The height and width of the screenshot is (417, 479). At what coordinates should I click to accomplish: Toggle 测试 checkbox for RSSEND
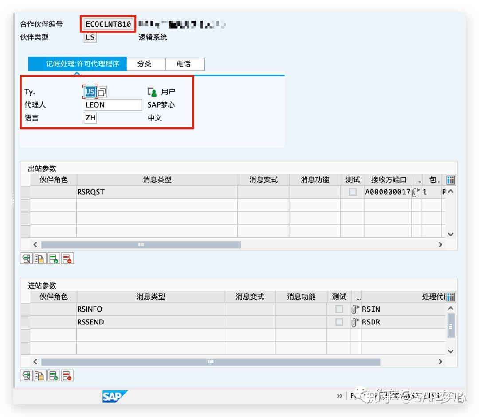pyautogui.click(x=339, y=322)
